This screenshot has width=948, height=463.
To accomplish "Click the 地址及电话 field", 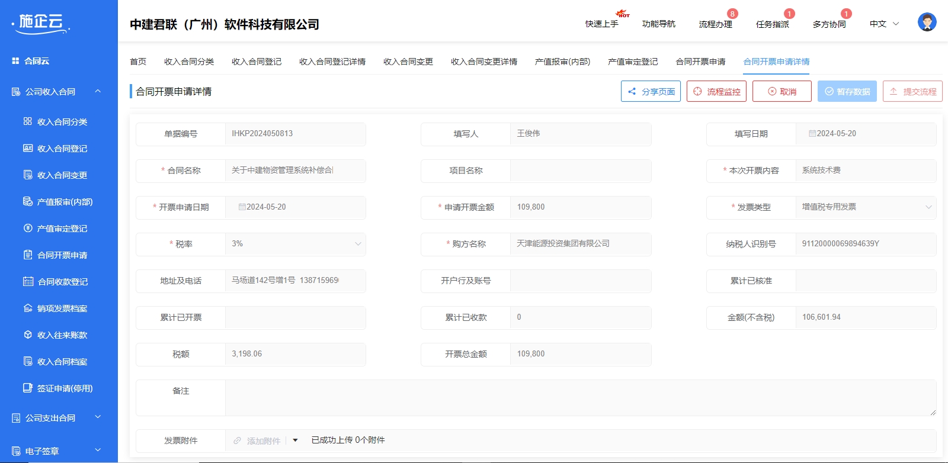I will (x=295, y=281).
